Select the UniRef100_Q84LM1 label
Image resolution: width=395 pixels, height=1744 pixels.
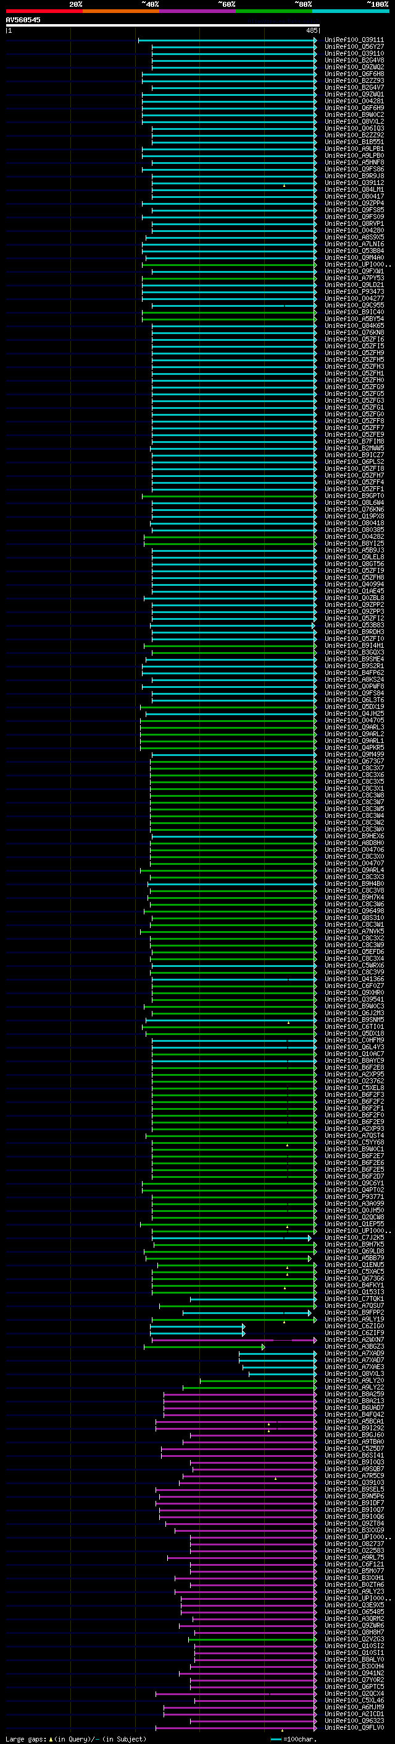tap(354, 189)
